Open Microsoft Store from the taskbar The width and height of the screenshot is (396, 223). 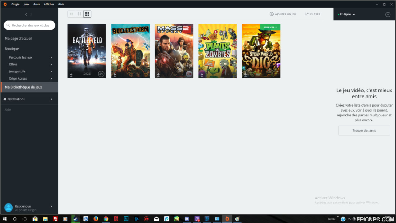[35, 219]
